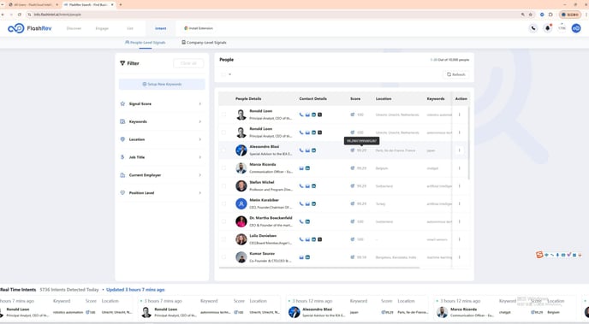Screen dimensions: 589x324
Task: Open a new browser tab with the plus button
Action: (x=121, y=4)
